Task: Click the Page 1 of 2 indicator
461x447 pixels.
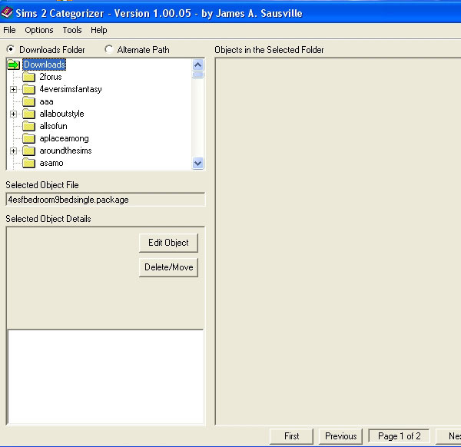Action: tap(399, 436)
